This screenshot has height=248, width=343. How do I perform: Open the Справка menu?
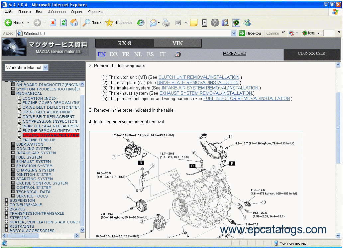95,12
